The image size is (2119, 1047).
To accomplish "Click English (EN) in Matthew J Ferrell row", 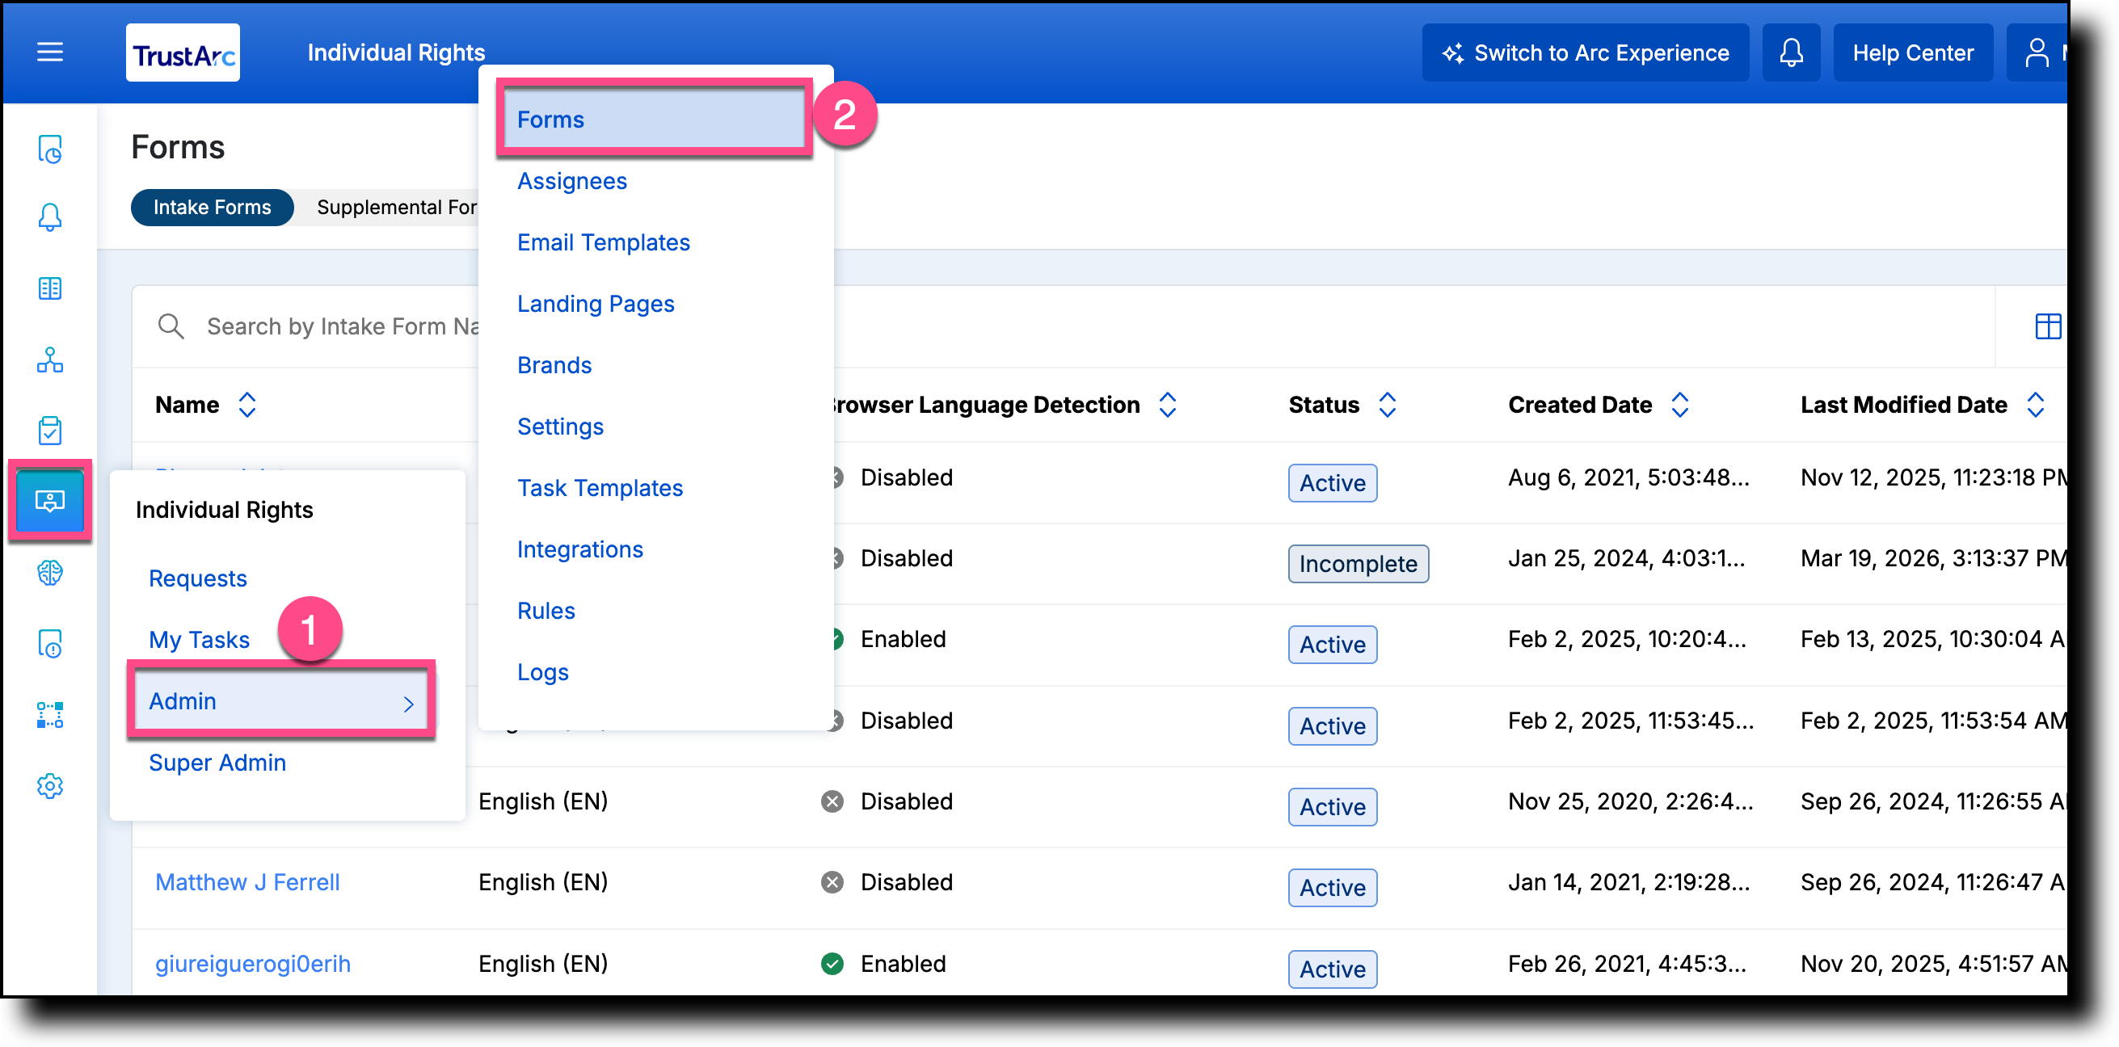I will (x=543, y=882).
